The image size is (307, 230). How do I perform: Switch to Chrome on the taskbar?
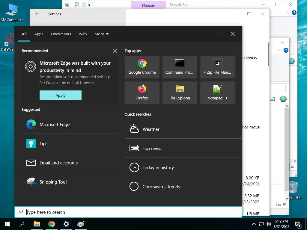52,224
